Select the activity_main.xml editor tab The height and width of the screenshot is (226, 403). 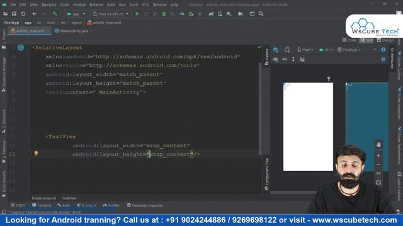click(30, 31)
